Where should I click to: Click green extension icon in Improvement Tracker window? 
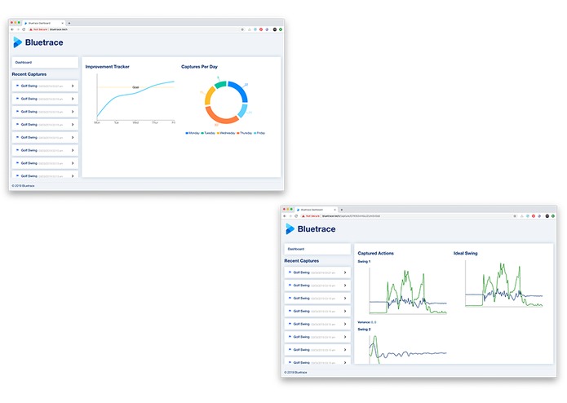point(281,29)
